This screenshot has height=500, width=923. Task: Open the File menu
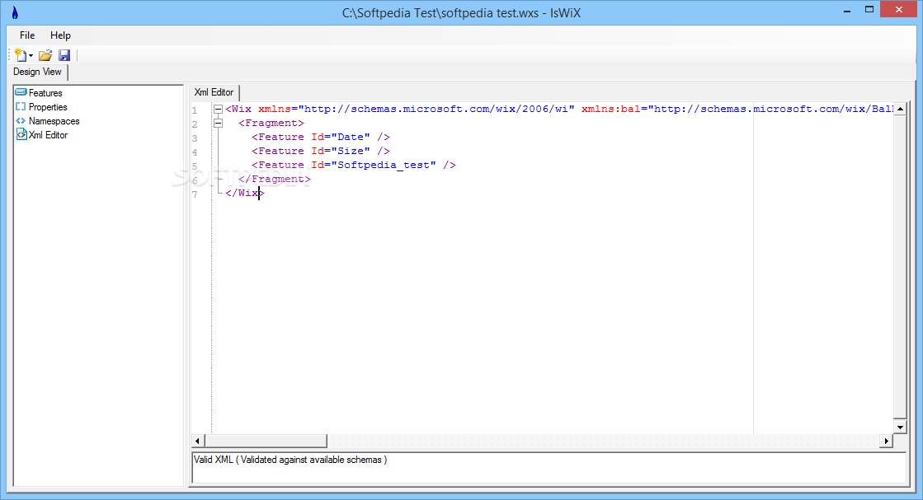tap(27, 35)
